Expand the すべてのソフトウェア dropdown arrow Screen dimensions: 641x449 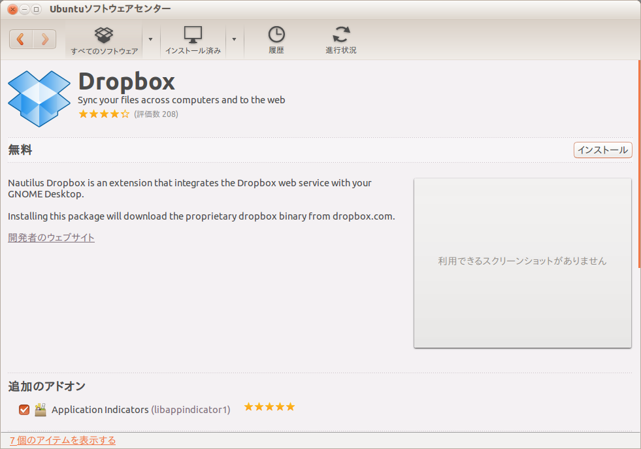[x=150, y=39]
